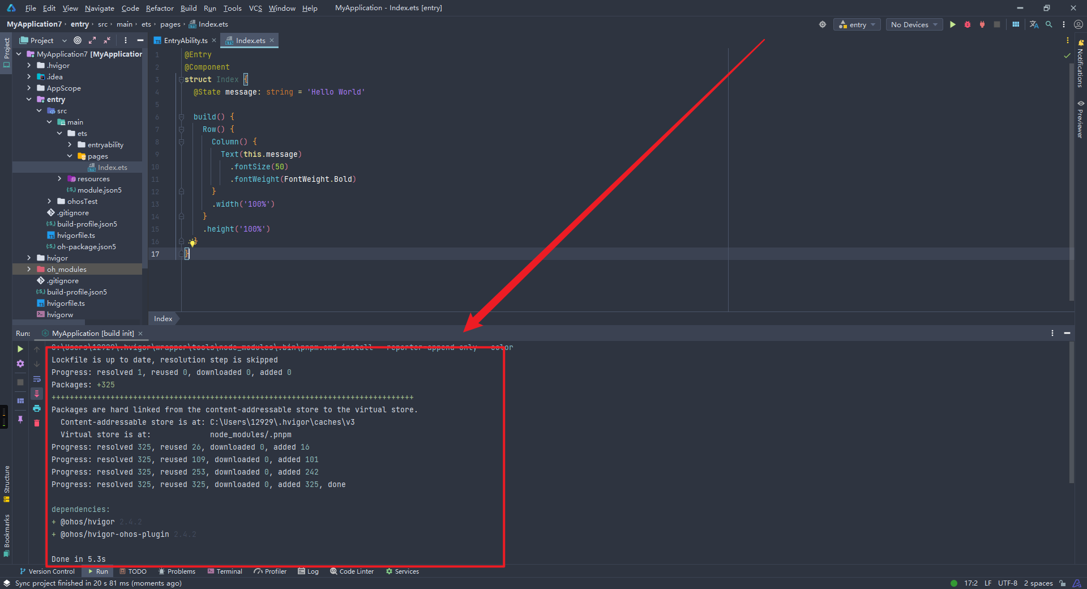Viewport: 1087px width, 589px height.
Task: Run the entry configuration from the top toolbar
Action: coord(953,24)
